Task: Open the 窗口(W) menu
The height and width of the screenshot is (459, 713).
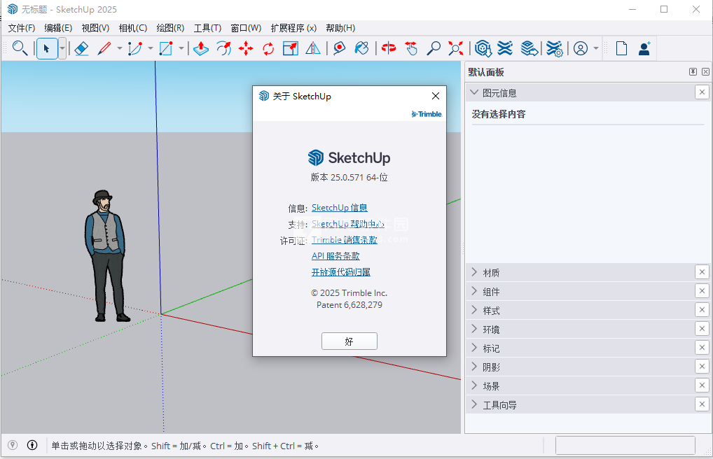Action: point(246,28)
